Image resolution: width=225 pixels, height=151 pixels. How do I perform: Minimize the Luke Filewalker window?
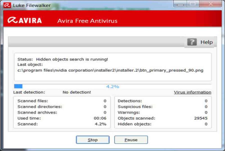180,4
